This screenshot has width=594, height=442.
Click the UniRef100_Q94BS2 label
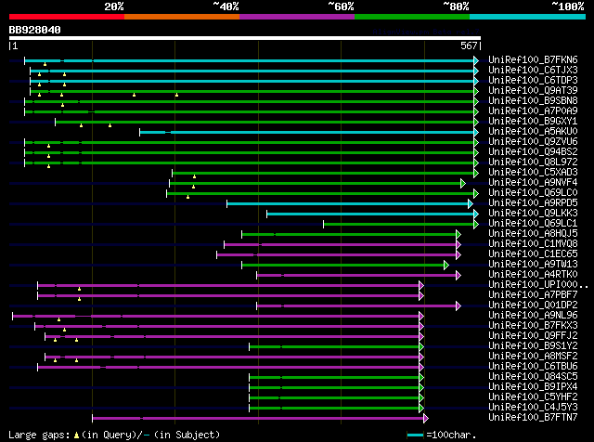pos(533,152)
